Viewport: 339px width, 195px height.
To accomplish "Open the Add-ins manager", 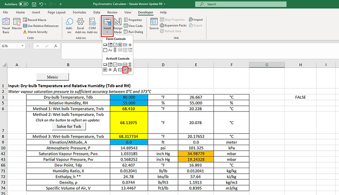I will tap(69, 25).
